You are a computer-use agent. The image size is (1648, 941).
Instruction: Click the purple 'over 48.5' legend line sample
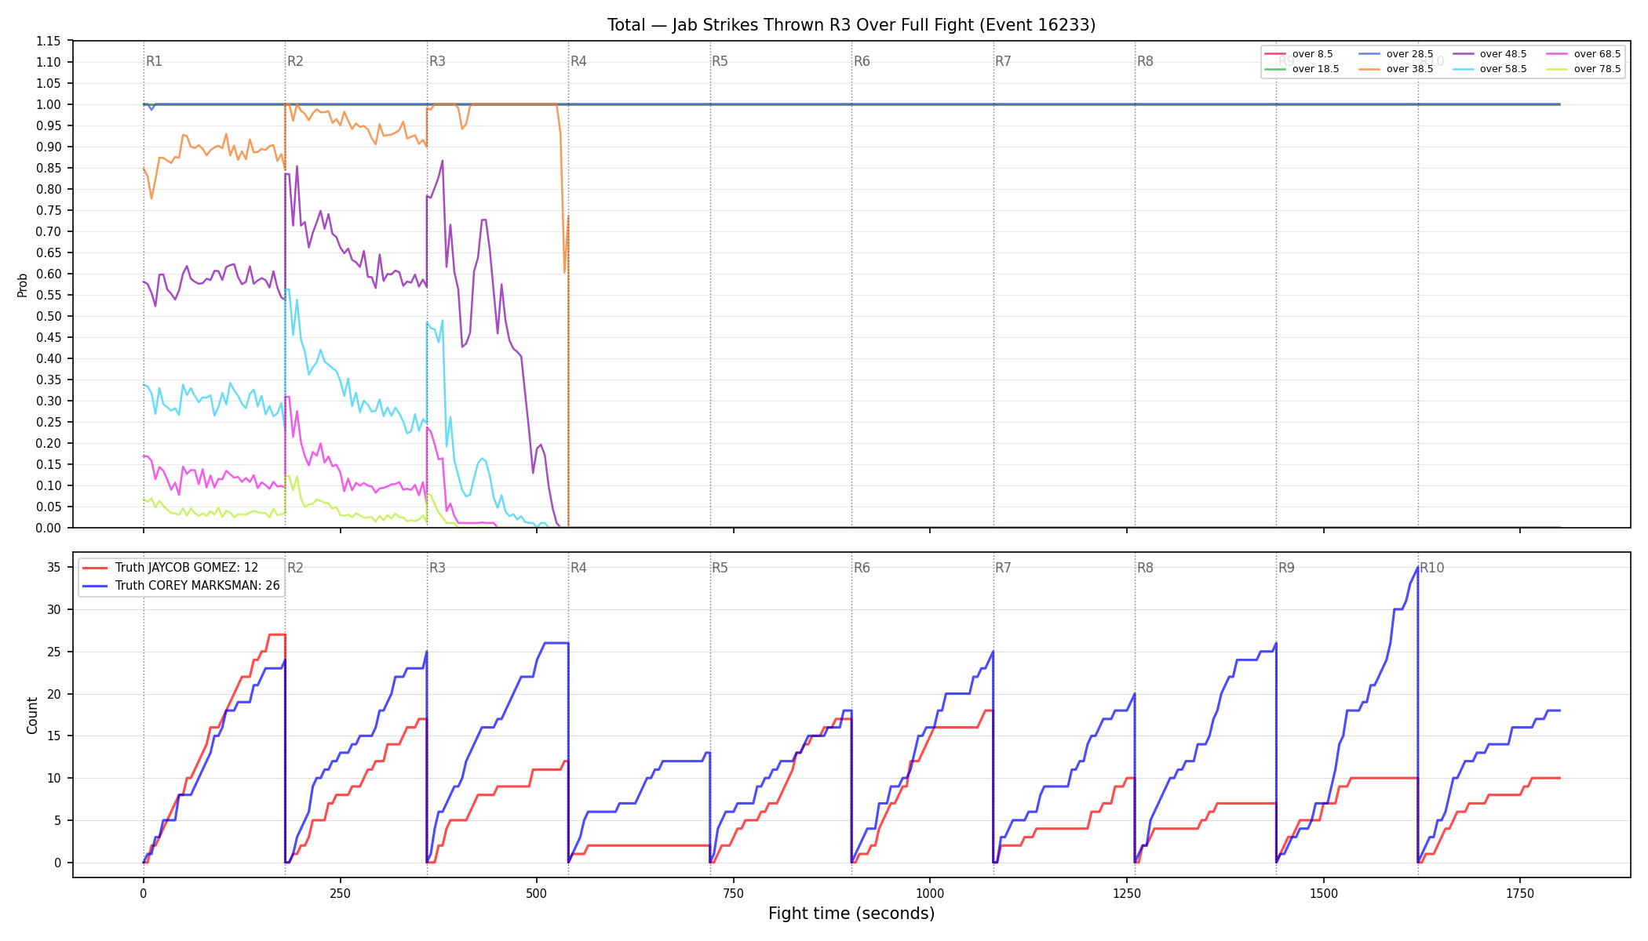1464,54
